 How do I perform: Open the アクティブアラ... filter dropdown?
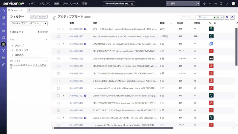(29, 24)
